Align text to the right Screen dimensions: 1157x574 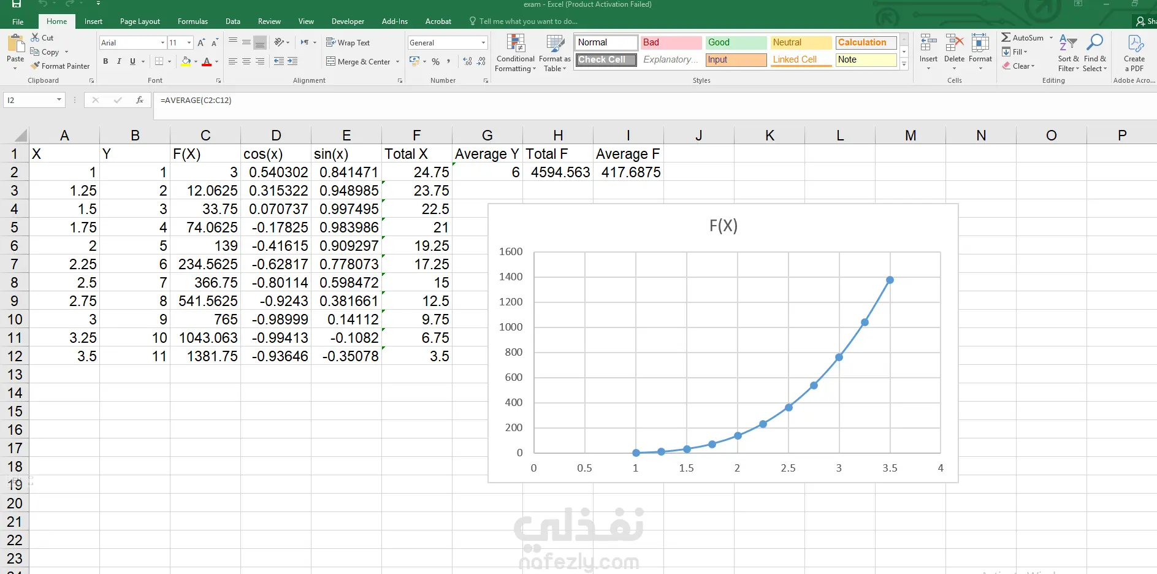pos(260,61)
